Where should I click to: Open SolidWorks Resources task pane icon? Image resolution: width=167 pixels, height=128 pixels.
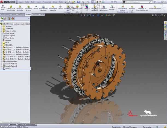165,23
